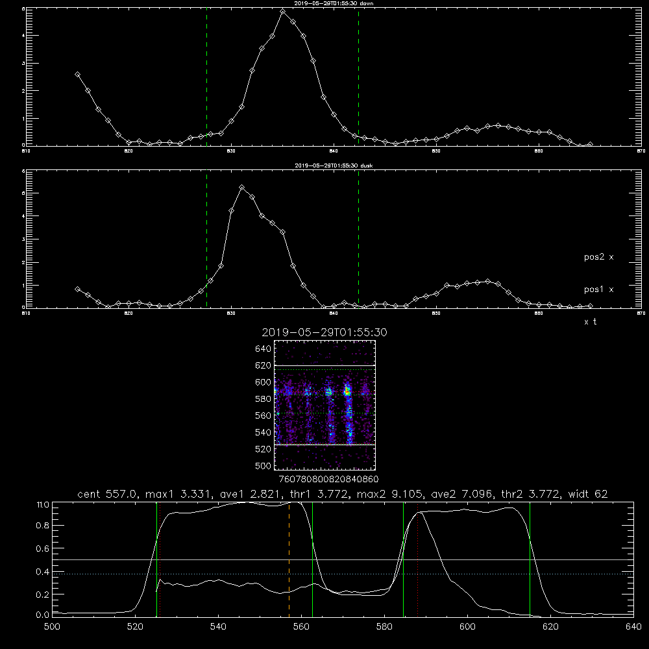Image resolution: width=649 pixels, height=649 pixels.
Task: Click the "500" tick label on bottom plot x-axis
Action: pos(52,627)
